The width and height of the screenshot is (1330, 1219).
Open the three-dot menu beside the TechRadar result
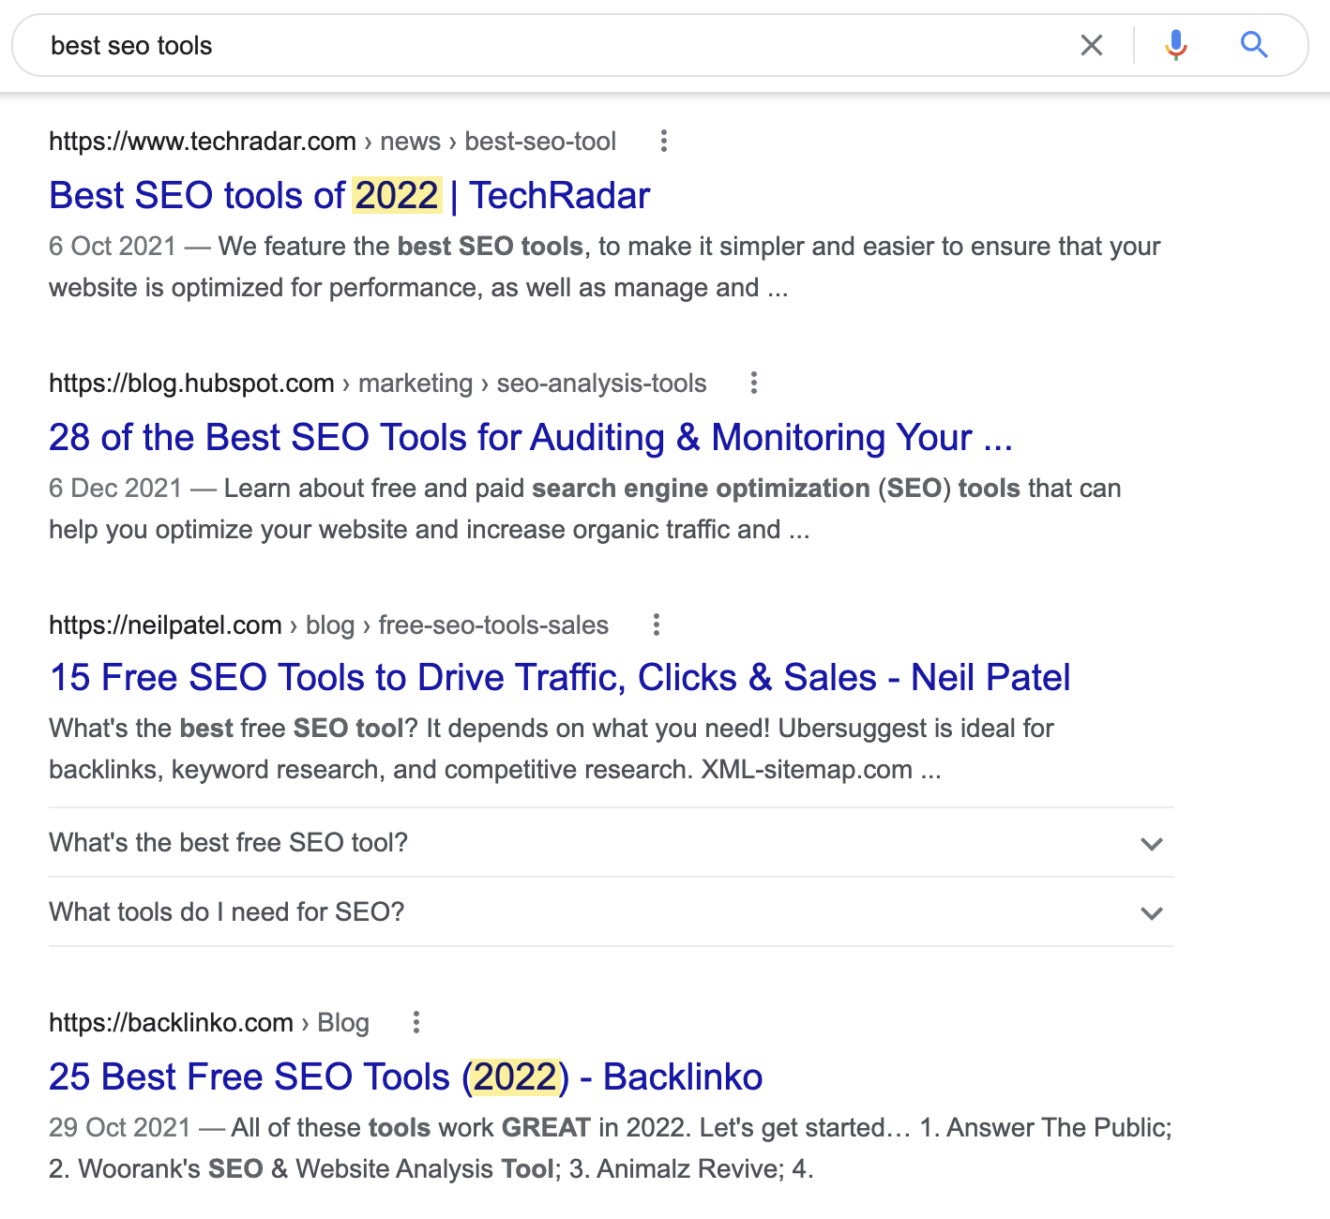click(x=664, y=141)
